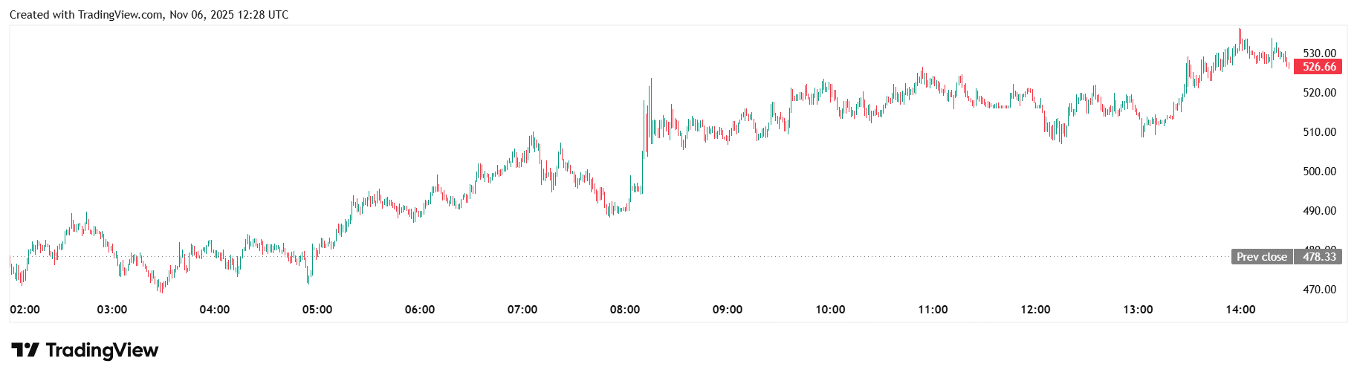The width and height of the screenshot is (1357, 378).
Task: Click the 03:00 time axis label
Action: click(112, 310)
